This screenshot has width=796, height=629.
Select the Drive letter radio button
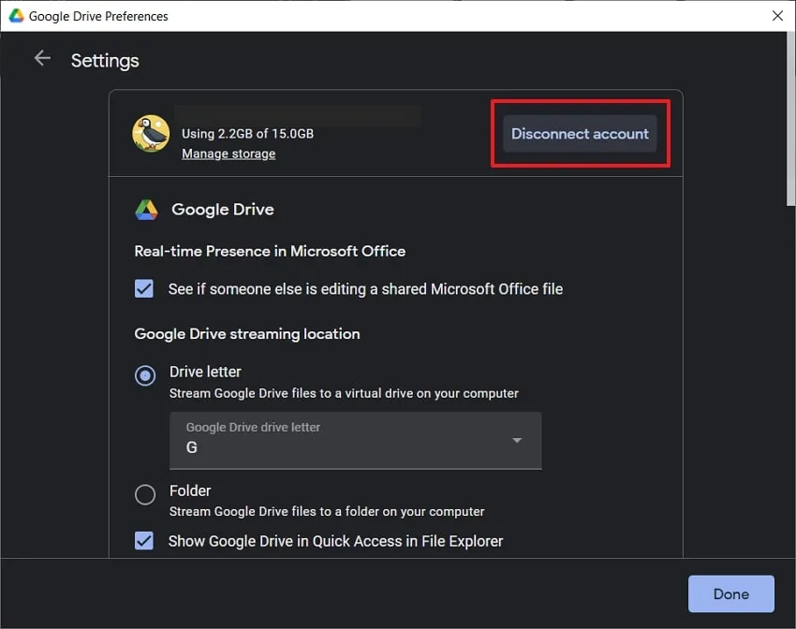145,374
